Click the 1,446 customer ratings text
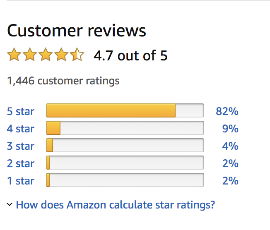 click(x=63, y=81)
